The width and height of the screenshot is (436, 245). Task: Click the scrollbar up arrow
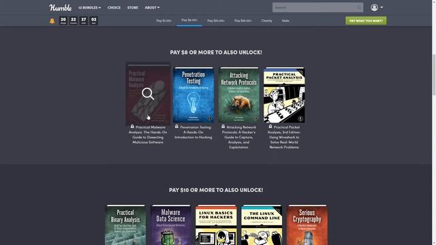[x=434, y=1]
